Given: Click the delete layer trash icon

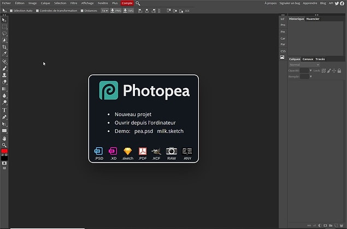Looking at the screenshot, I should click(x=342, y=226).
